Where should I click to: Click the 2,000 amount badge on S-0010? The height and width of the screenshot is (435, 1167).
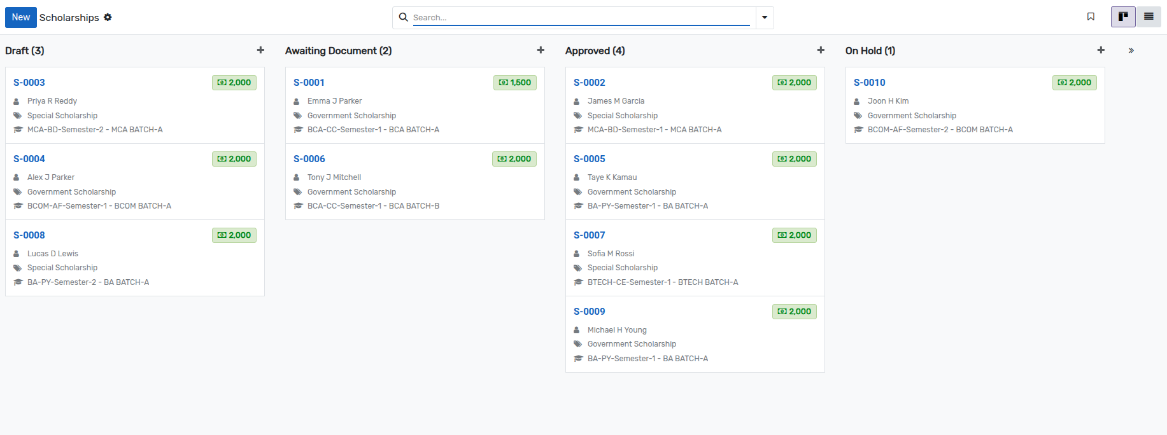[1075, 83]
